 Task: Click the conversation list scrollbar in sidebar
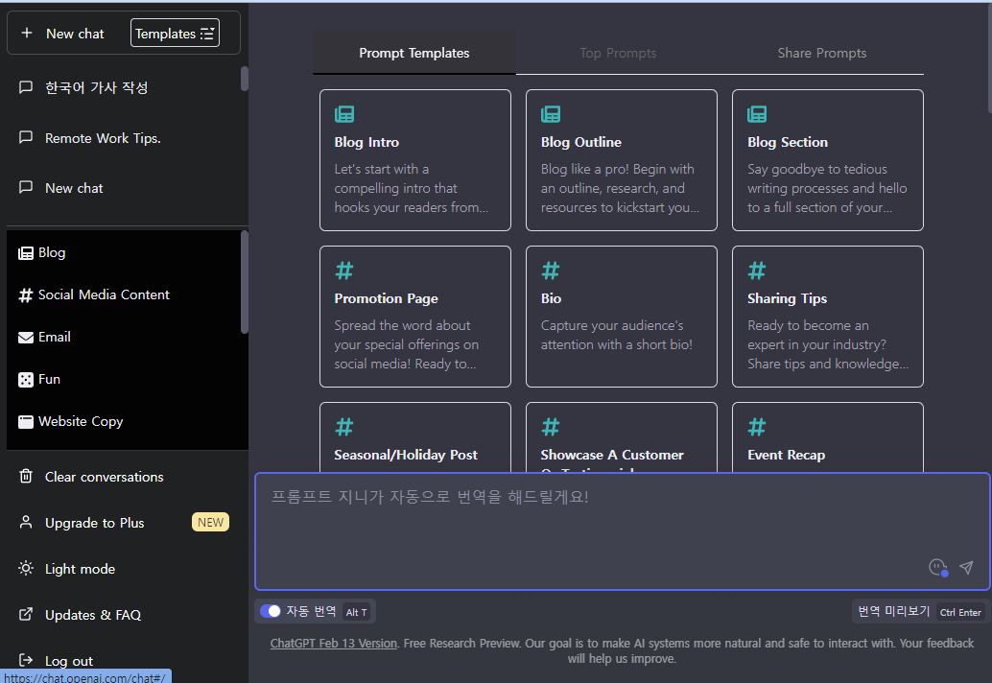pyautogui.click(x=245, y=79)
